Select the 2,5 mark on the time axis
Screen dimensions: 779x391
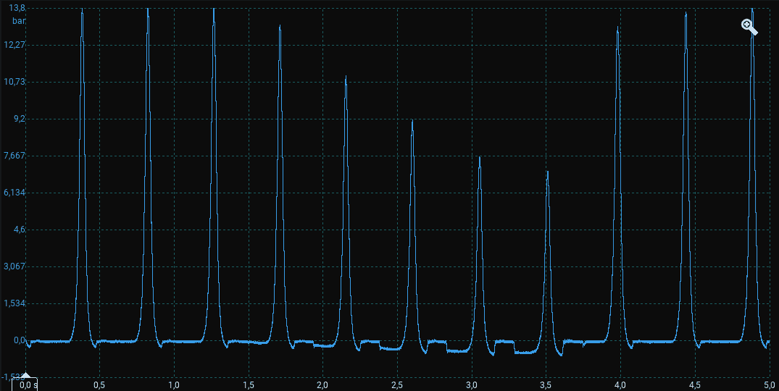[x=397, y=384]
